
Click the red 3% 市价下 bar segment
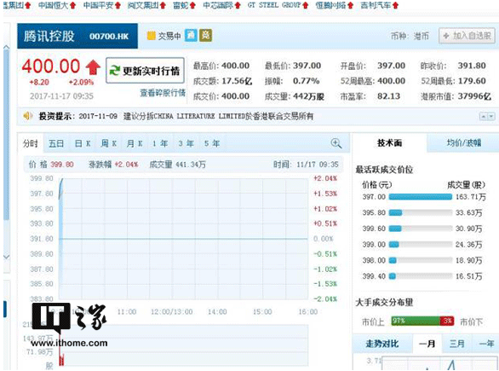[x=447, y=321]
